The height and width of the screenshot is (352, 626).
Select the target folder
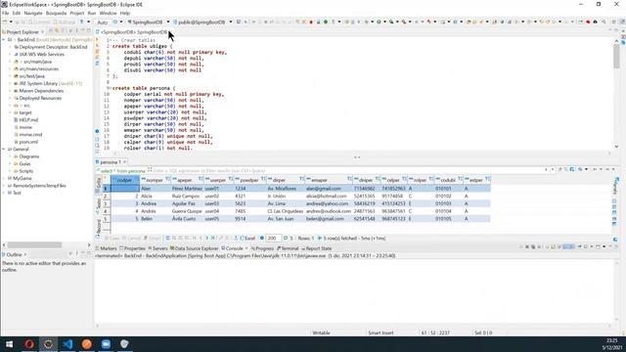click(x=25, y=112)
